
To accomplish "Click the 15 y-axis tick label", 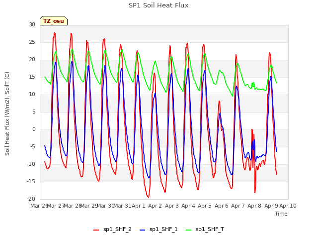I will pyautogui.click(x=32, y=77).
